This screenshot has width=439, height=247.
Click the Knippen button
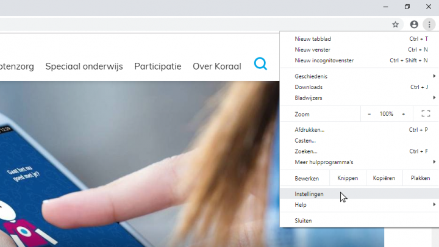click(x=348, y=178)
